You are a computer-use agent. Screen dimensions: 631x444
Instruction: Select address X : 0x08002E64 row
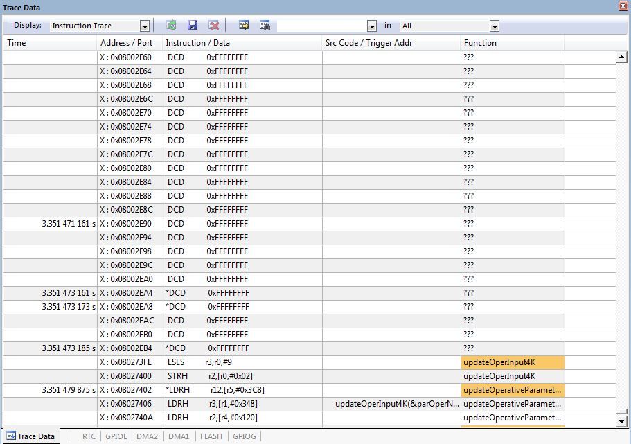[309, 71]
